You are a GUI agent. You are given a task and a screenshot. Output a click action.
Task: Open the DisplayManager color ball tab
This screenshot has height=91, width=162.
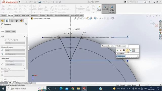[21, 21]
